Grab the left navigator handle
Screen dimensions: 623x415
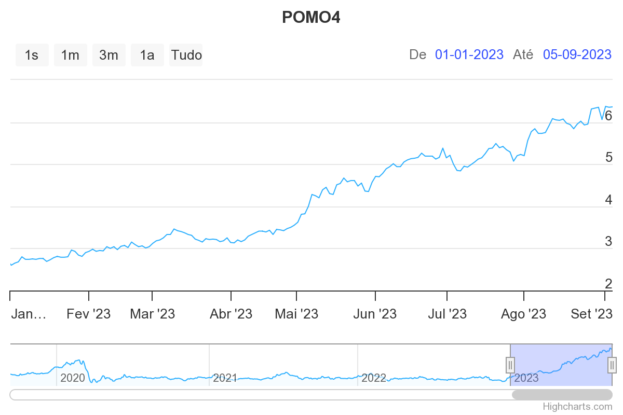click(510, 365)
